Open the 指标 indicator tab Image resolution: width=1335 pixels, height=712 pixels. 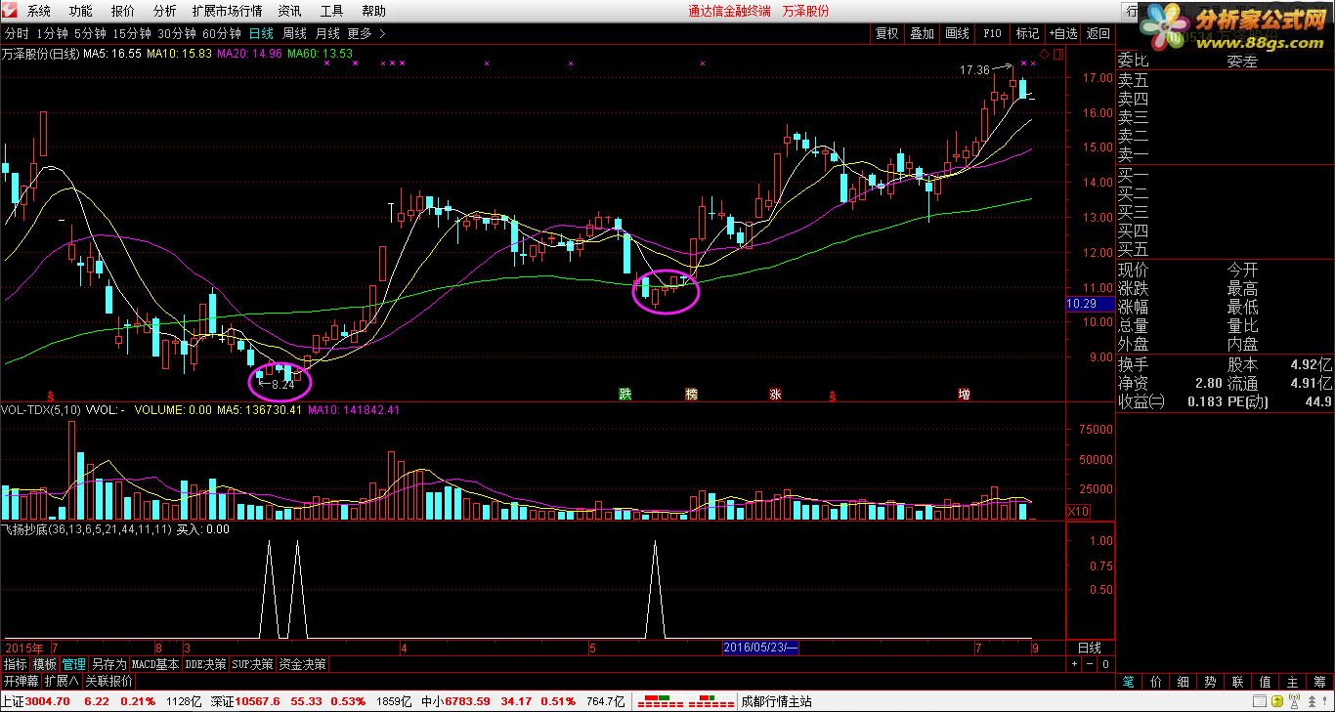tap(15, 664)
